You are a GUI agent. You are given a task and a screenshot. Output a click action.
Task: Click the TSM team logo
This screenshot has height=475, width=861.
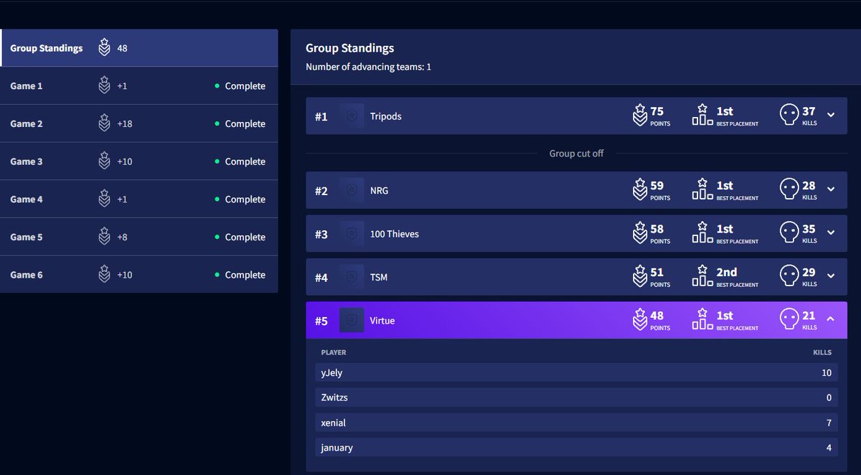(x=352, y=277)
